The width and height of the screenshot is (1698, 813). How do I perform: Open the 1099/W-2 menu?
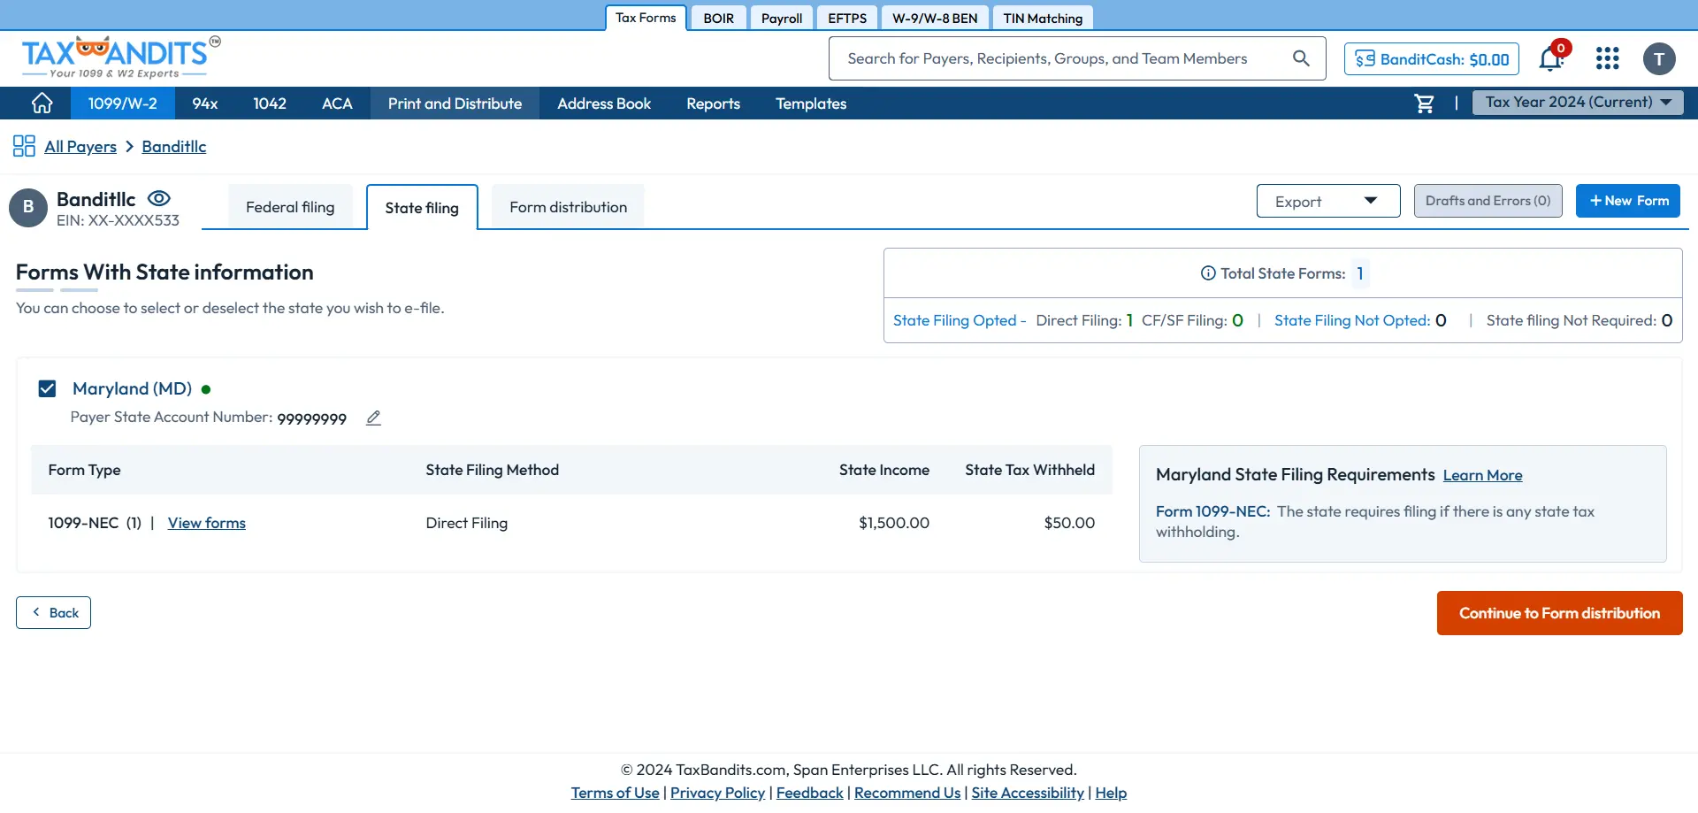122,104
